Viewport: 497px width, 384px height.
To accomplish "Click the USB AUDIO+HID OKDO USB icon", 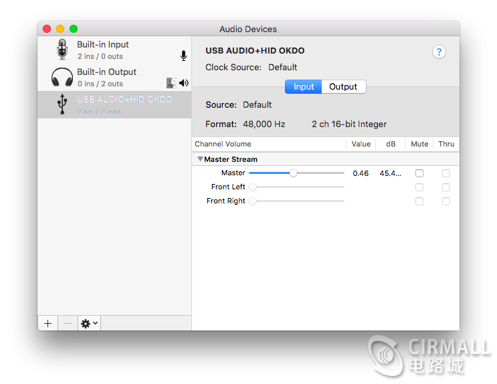I will click(x=62, y=104).
